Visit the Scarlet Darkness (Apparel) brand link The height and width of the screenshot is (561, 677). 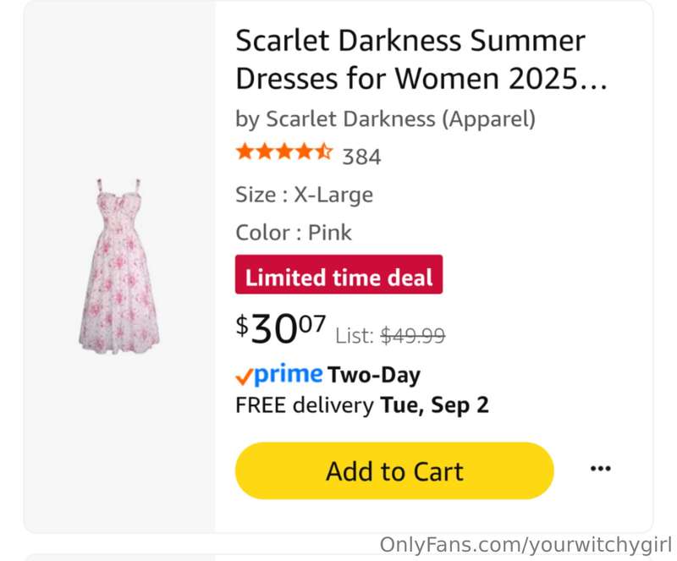click(400, 118)
